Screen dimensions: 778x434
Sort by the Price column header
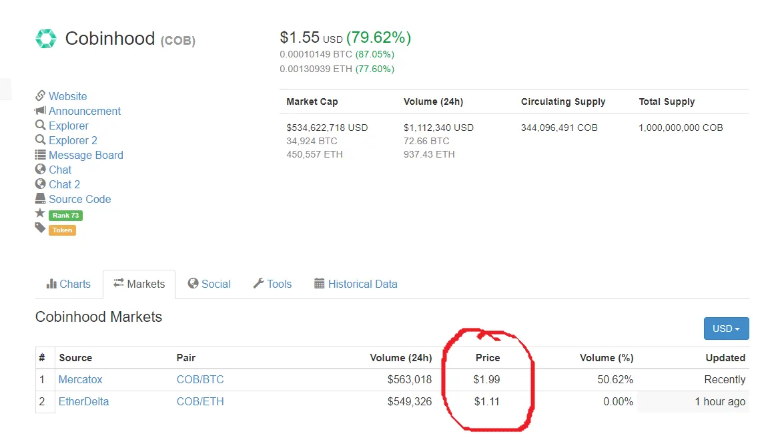pyautogui.click(x=488, y=357)
